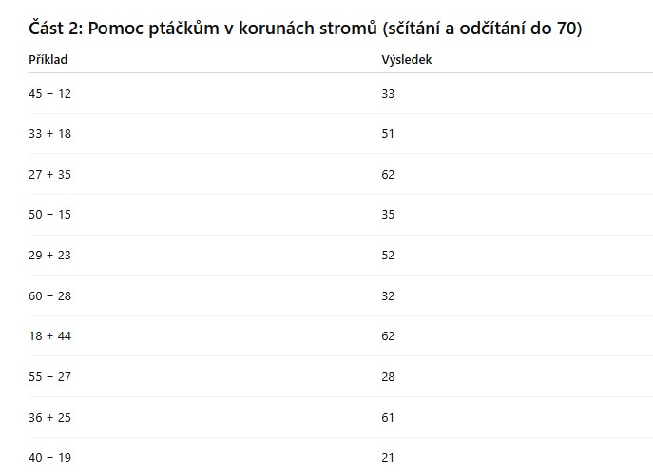Viewport: 653px width, 476px height.
Task: Click the example cell '55 − 27'
Action: coord(50,376)
